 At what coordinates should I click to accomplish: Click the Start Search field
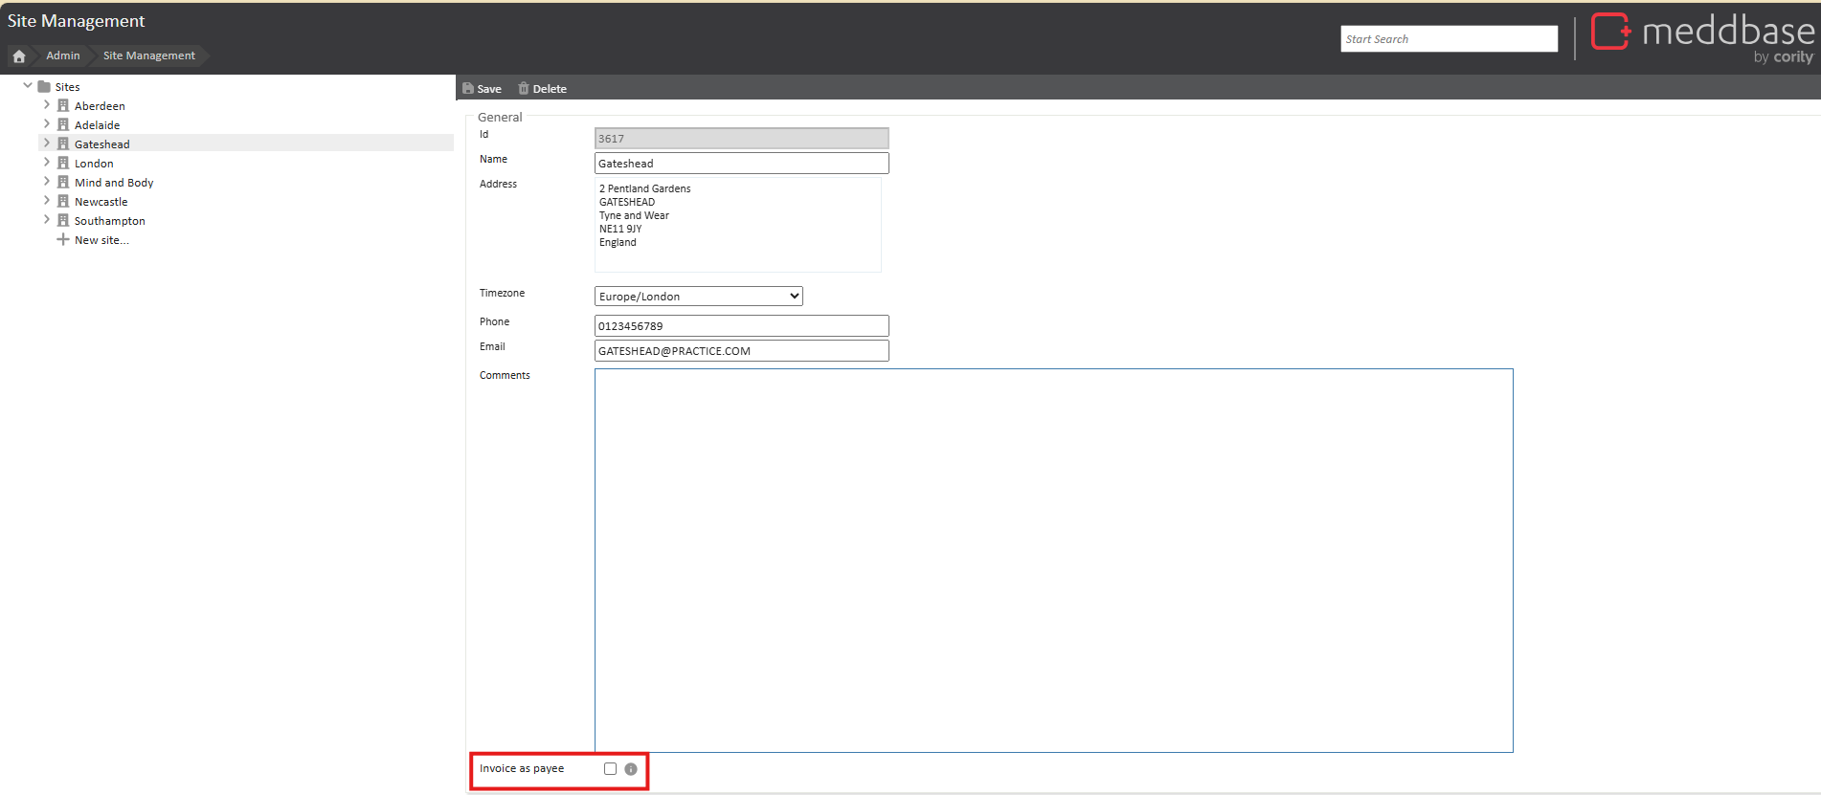coord(1449,39)
